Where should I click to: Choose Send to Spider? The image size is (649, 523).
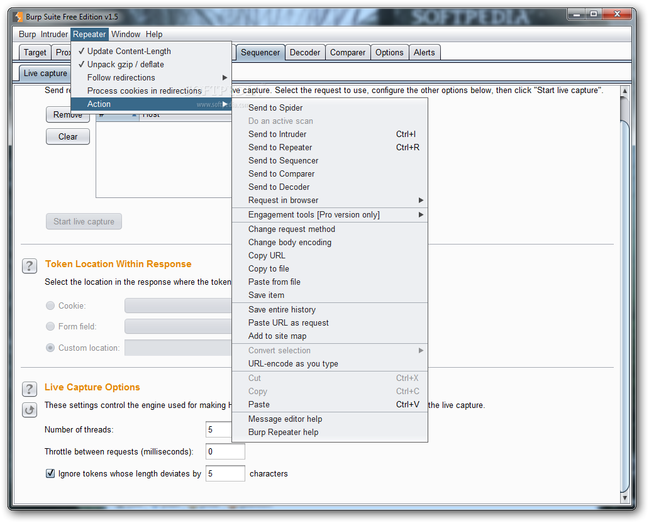click(330, 108)
